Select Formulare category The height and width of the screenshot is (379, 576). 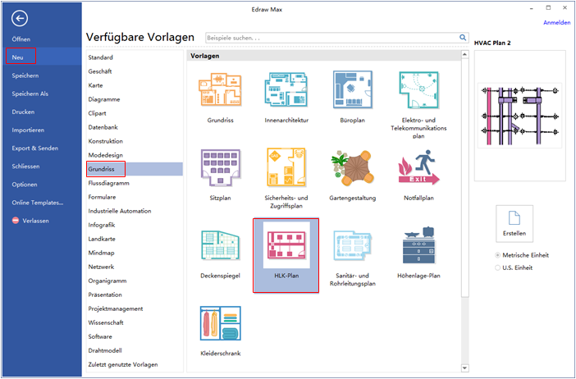102,197
